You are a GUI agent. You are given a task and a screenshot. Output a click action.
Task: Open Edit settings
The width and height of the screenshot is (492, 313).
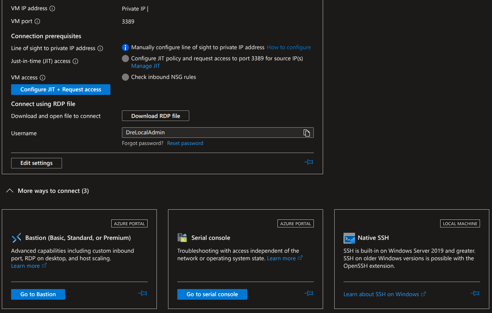click(36, 163)
